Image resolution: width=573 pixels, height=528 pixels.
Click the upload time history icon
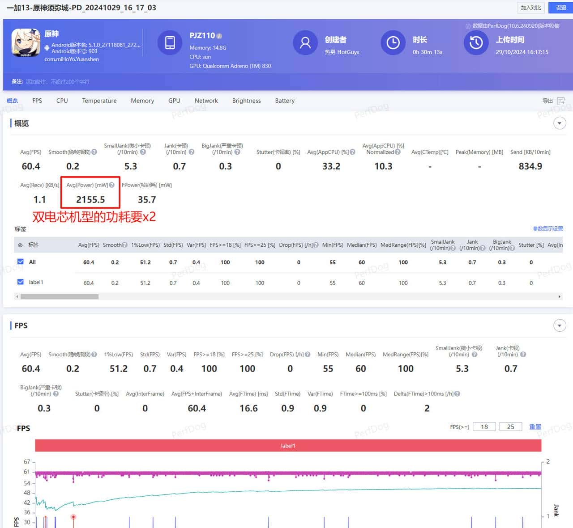pos(476,43)
